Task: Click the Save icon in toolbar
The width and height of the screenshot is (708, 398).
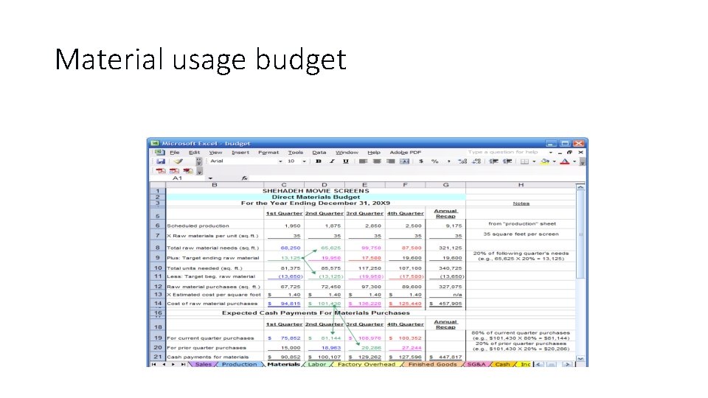Action: 160,161
